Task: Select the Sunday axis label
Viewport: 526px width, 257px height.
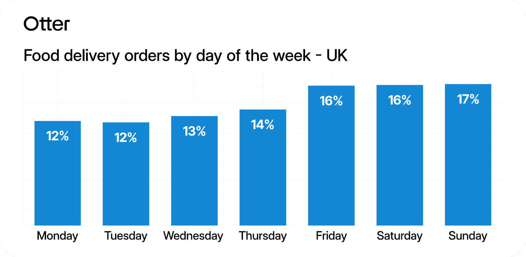Action: [x=468, y=236]
